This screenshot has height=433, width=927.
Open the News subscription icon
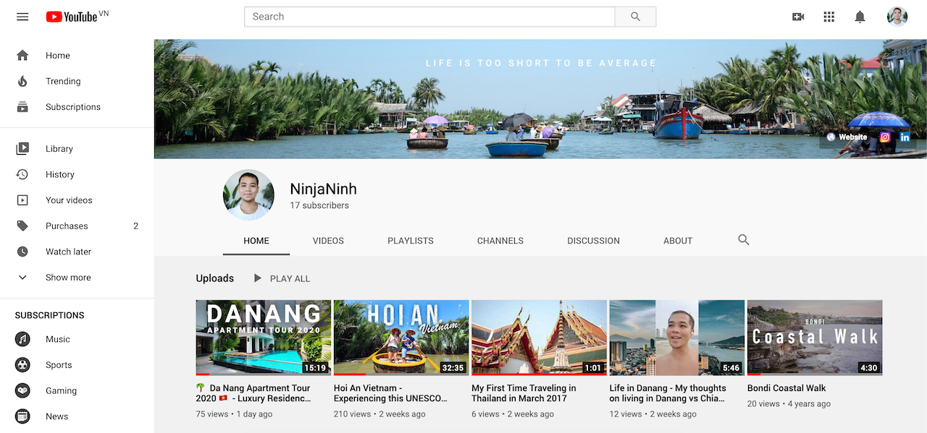click(x=22, y=416)
